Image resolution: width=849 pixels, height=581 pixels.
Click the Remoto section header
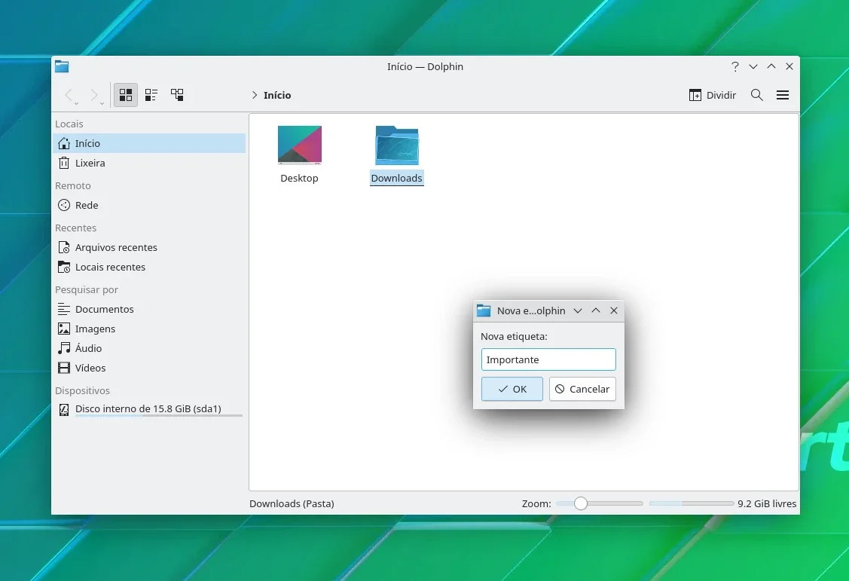[x=73, y=185]
